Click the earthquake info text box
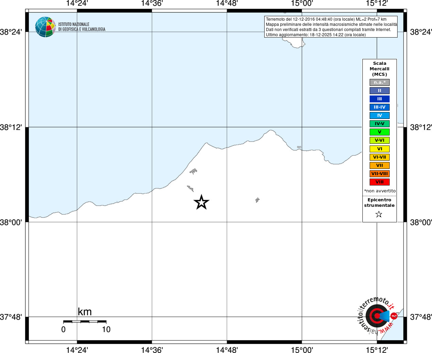 click(x=331, y=27)
